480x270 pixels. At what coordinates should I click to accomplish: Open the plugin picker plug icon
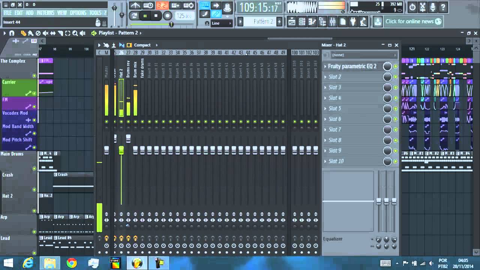coord(353,22)
